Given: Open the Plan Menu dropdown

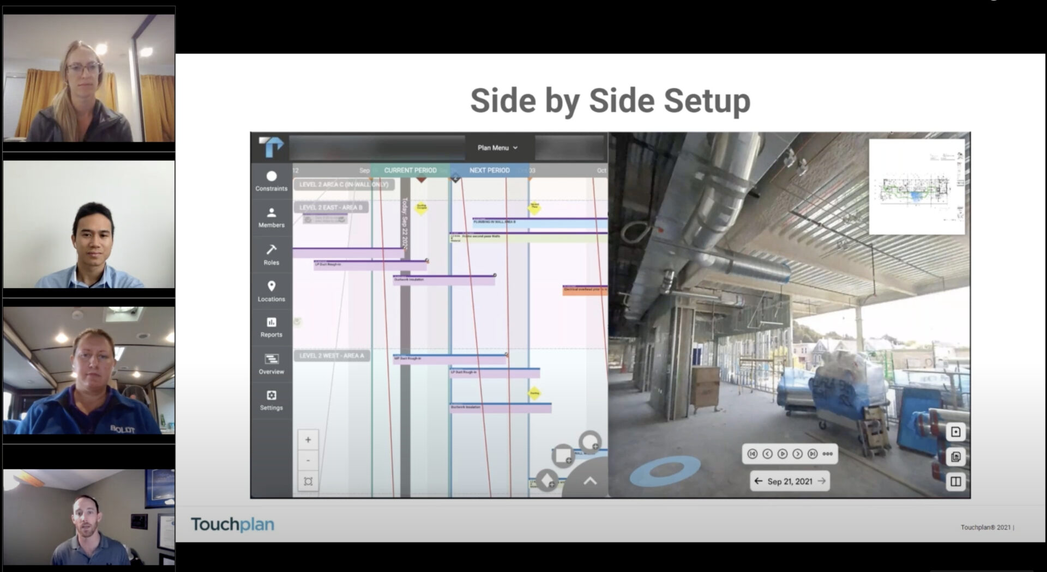Looking at the screenshot, I should [x=497, y=148].
